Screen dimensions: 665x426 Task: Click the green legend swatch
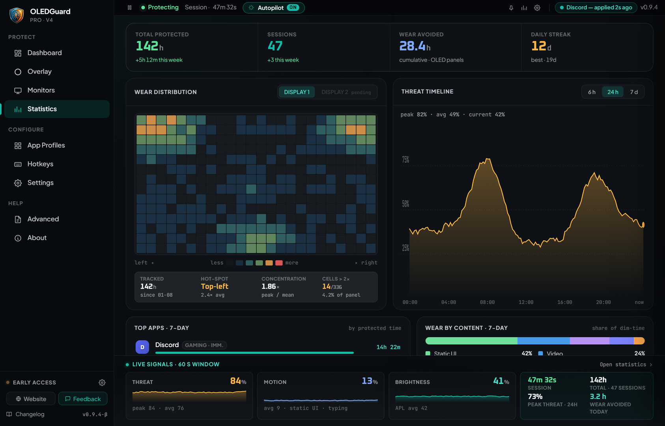pos(259,263)
